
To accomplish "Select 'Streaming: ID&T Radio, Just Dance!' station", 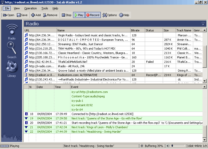I will pyautogui.click(x=80, y=44).
